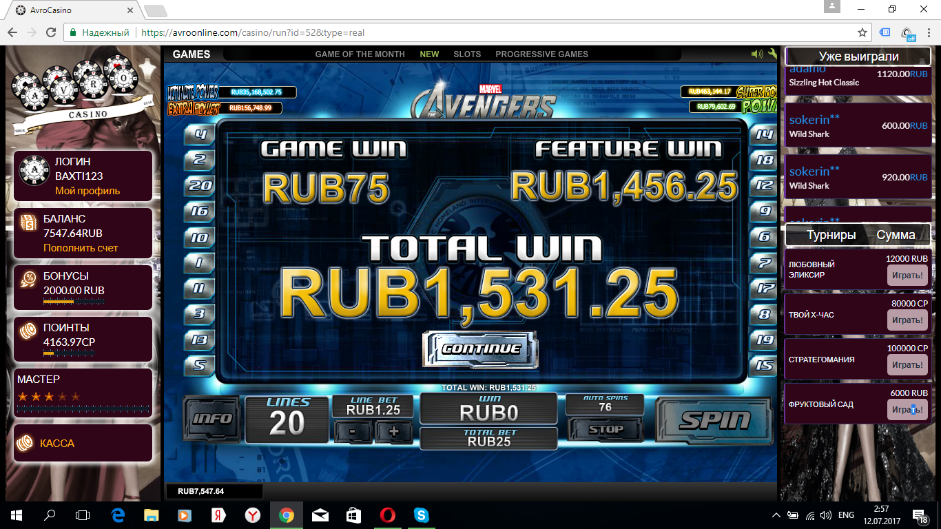Open Opera from the taskbar
This screenshot has height=529, width=941.
point(387,515)
